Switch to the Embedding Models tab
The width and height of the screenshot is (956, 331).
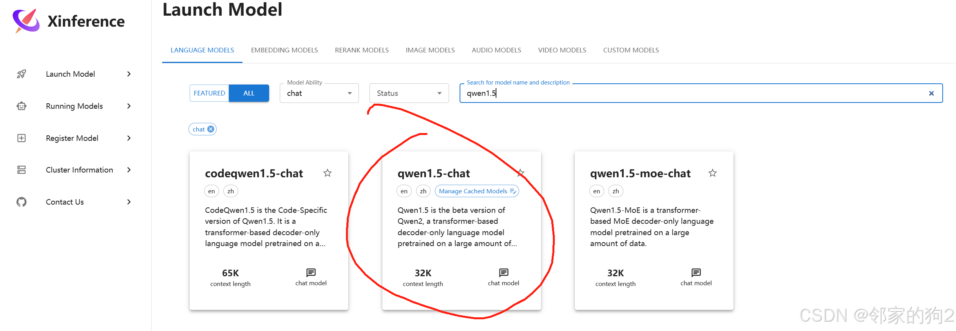(x=284, y=50)
